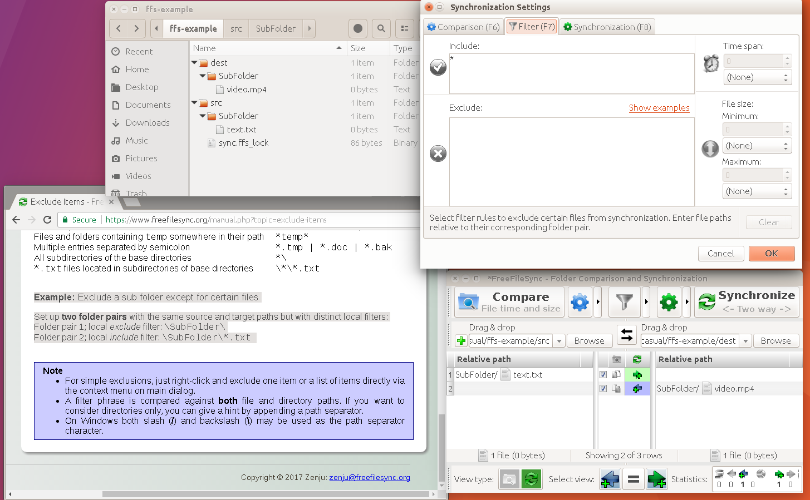Click Show examples link

(659, 108)
